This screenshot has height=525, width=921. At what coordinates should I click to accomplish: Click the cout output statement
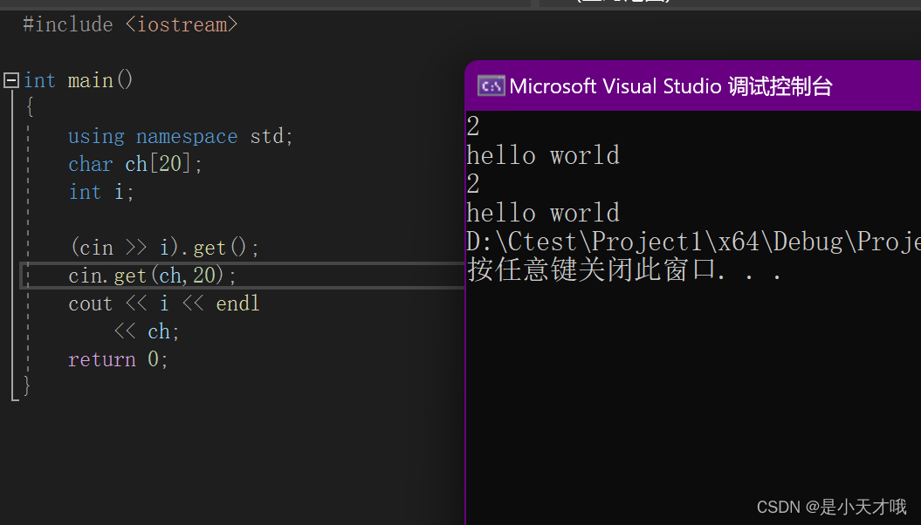[164, 303]
